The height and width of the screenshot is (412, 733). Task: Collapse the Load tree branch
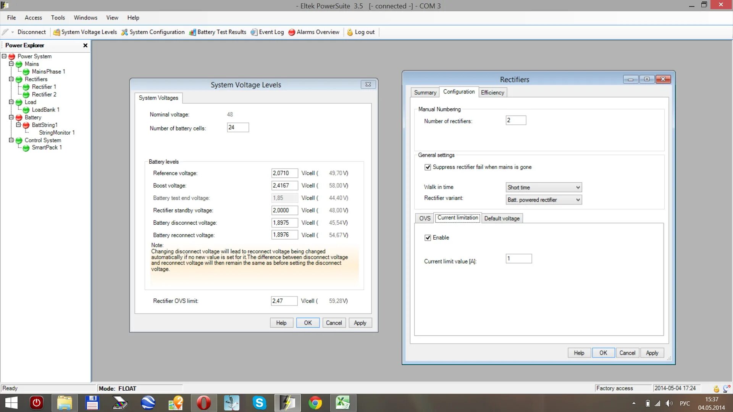coord(11,102)
